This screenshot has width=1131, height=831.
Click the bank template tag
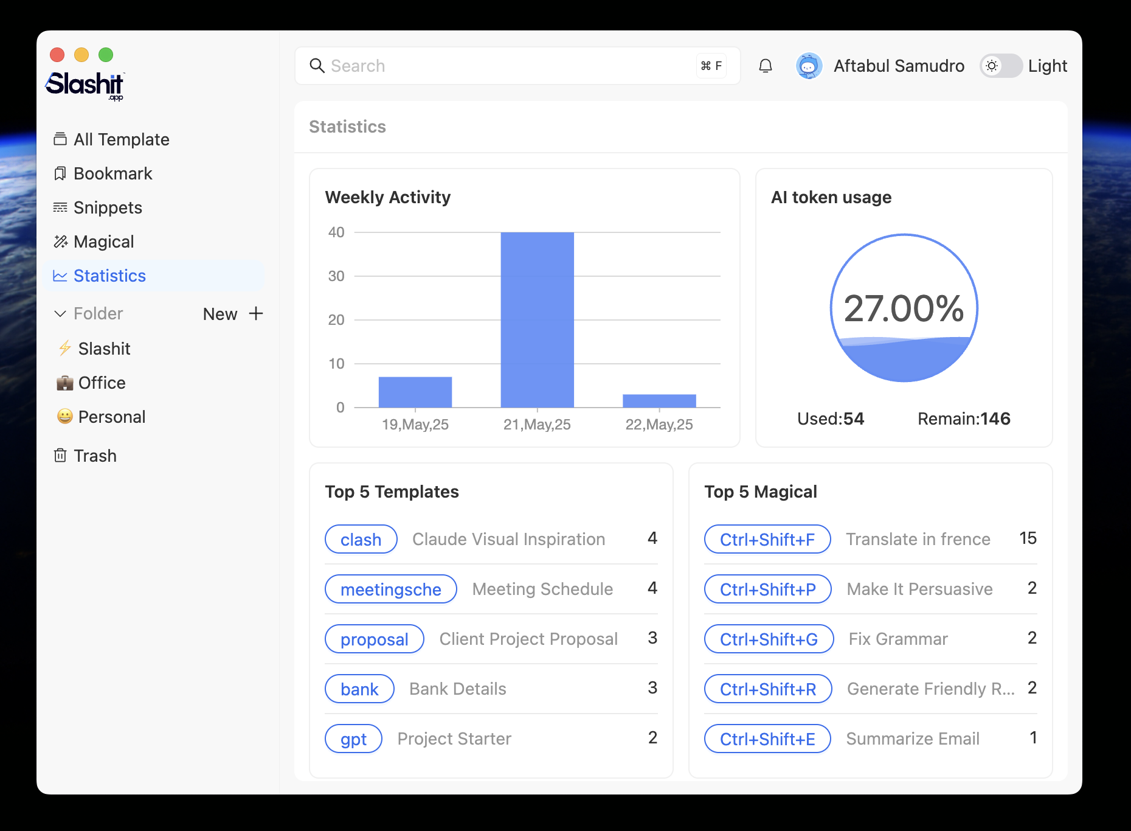(x=359, y=689)
